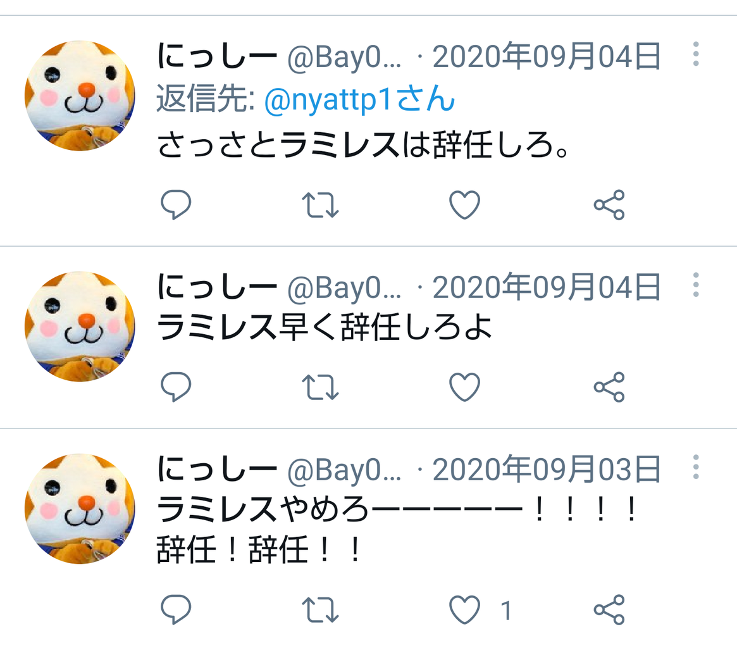Reply to the さっさとラミレスは辞任しろ tweet
The image size is (737, 648).
(176, 204)
